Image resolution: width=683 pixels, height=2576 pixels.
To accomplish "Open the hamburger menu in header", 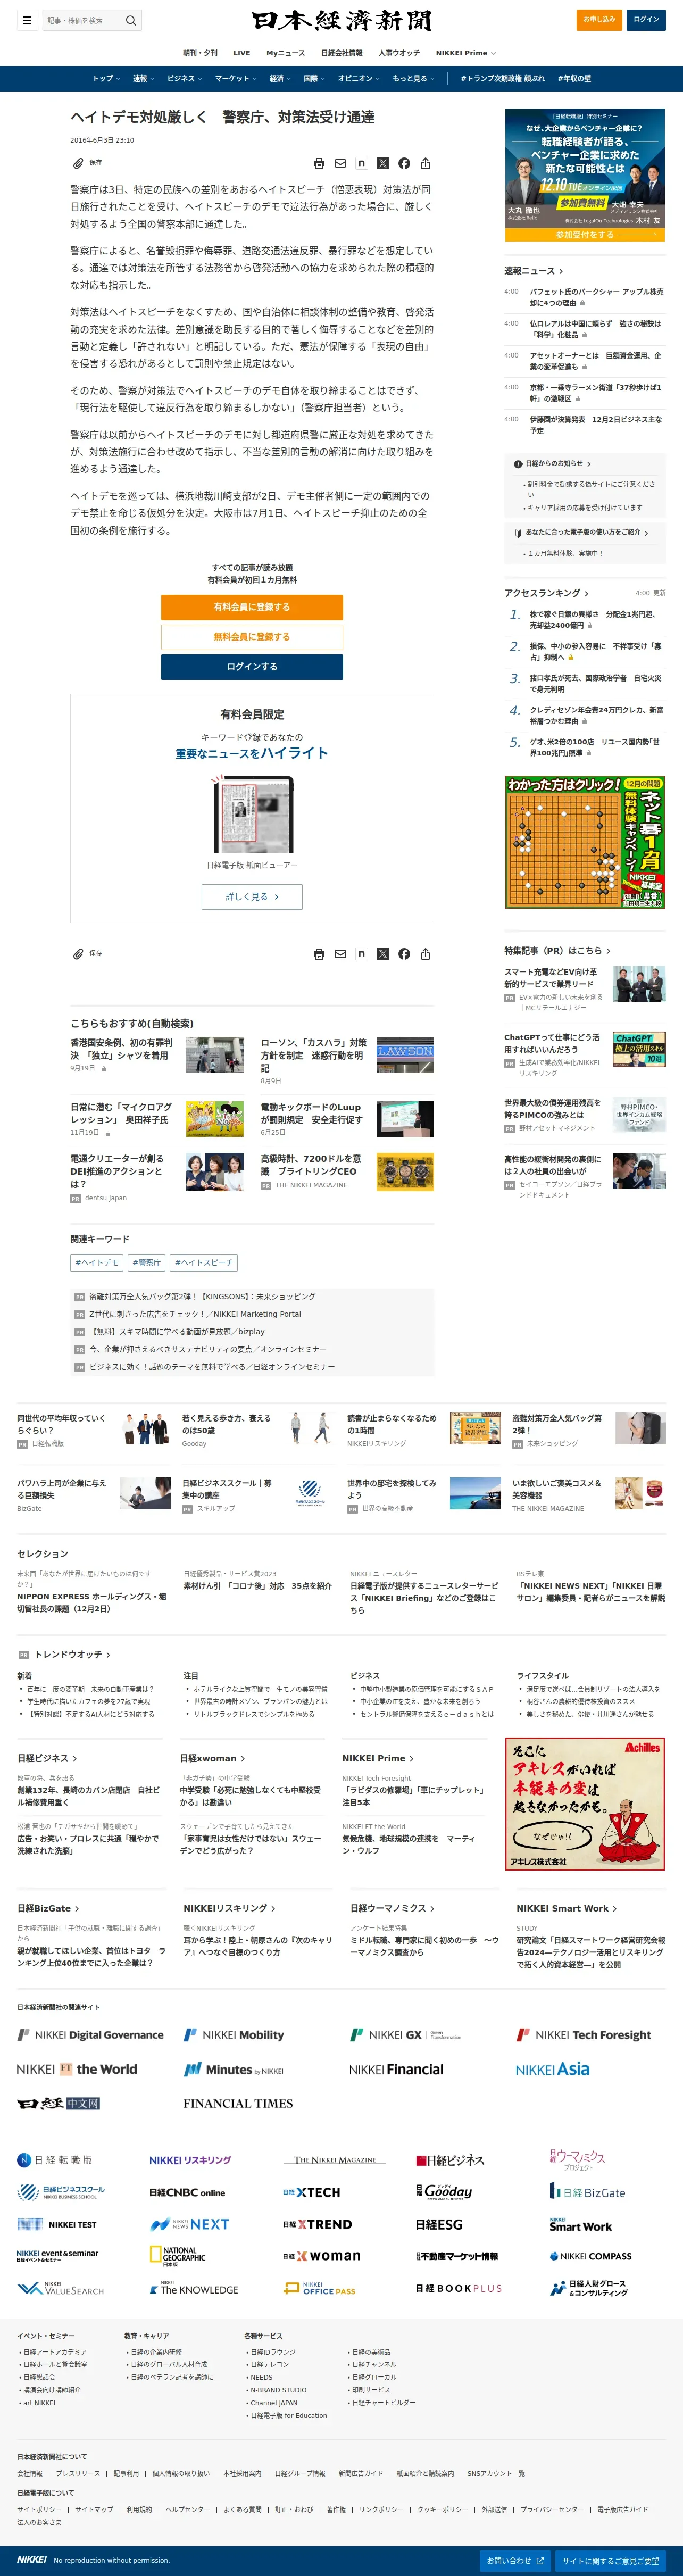I will 27,20.
